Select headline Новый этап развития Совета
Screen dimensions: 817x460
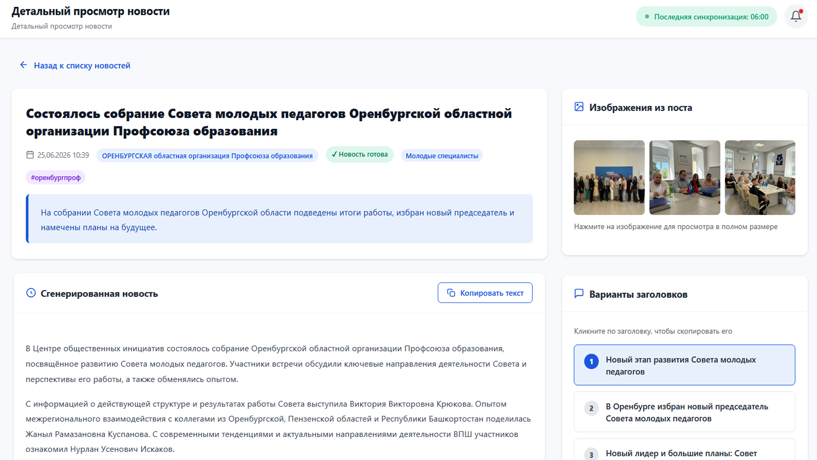coord(684,365)
